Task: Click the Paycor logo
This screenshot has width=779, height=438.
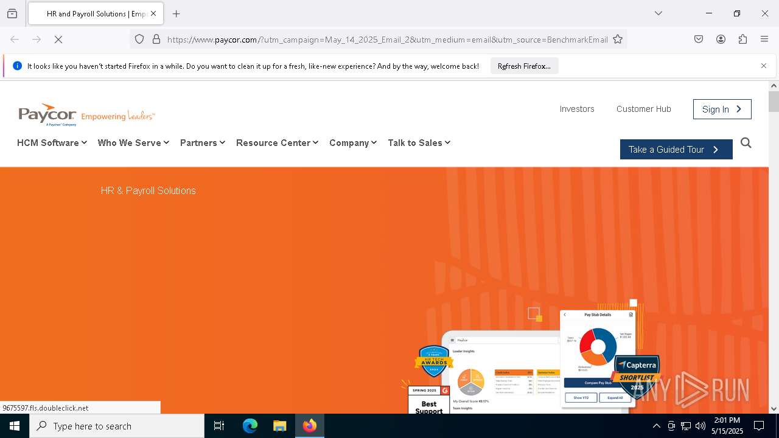Action: (x=86, y=114)
